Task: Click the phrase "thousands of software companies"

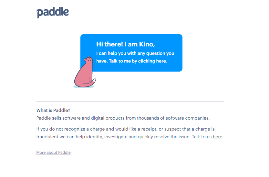Action: tap(173, 118)
